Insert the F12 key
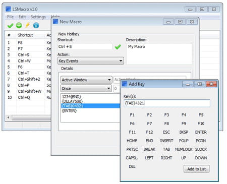This screenshot has height=184, width=227. coord(149,132)
